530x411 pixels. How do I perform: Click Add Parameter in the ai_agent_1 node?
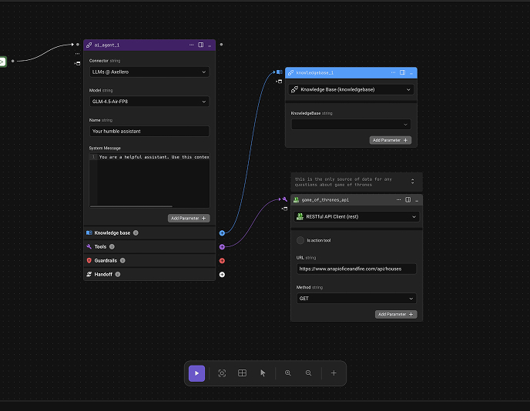(189, 219)
